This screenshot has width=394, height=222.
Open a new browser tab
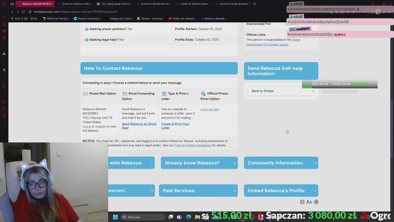point(254,4)
